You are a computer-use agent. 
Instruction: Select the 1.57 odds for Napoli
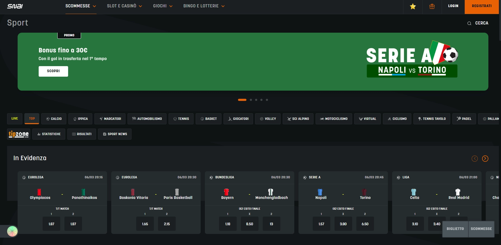pyautogui.click(x=321, y=224)
